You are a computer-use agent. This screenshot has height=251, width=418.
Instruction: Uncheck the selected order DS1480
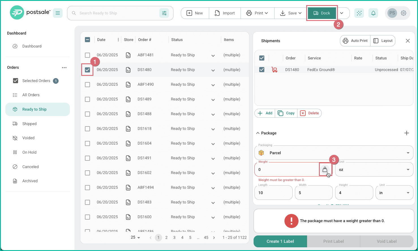[x=87, y=70]
